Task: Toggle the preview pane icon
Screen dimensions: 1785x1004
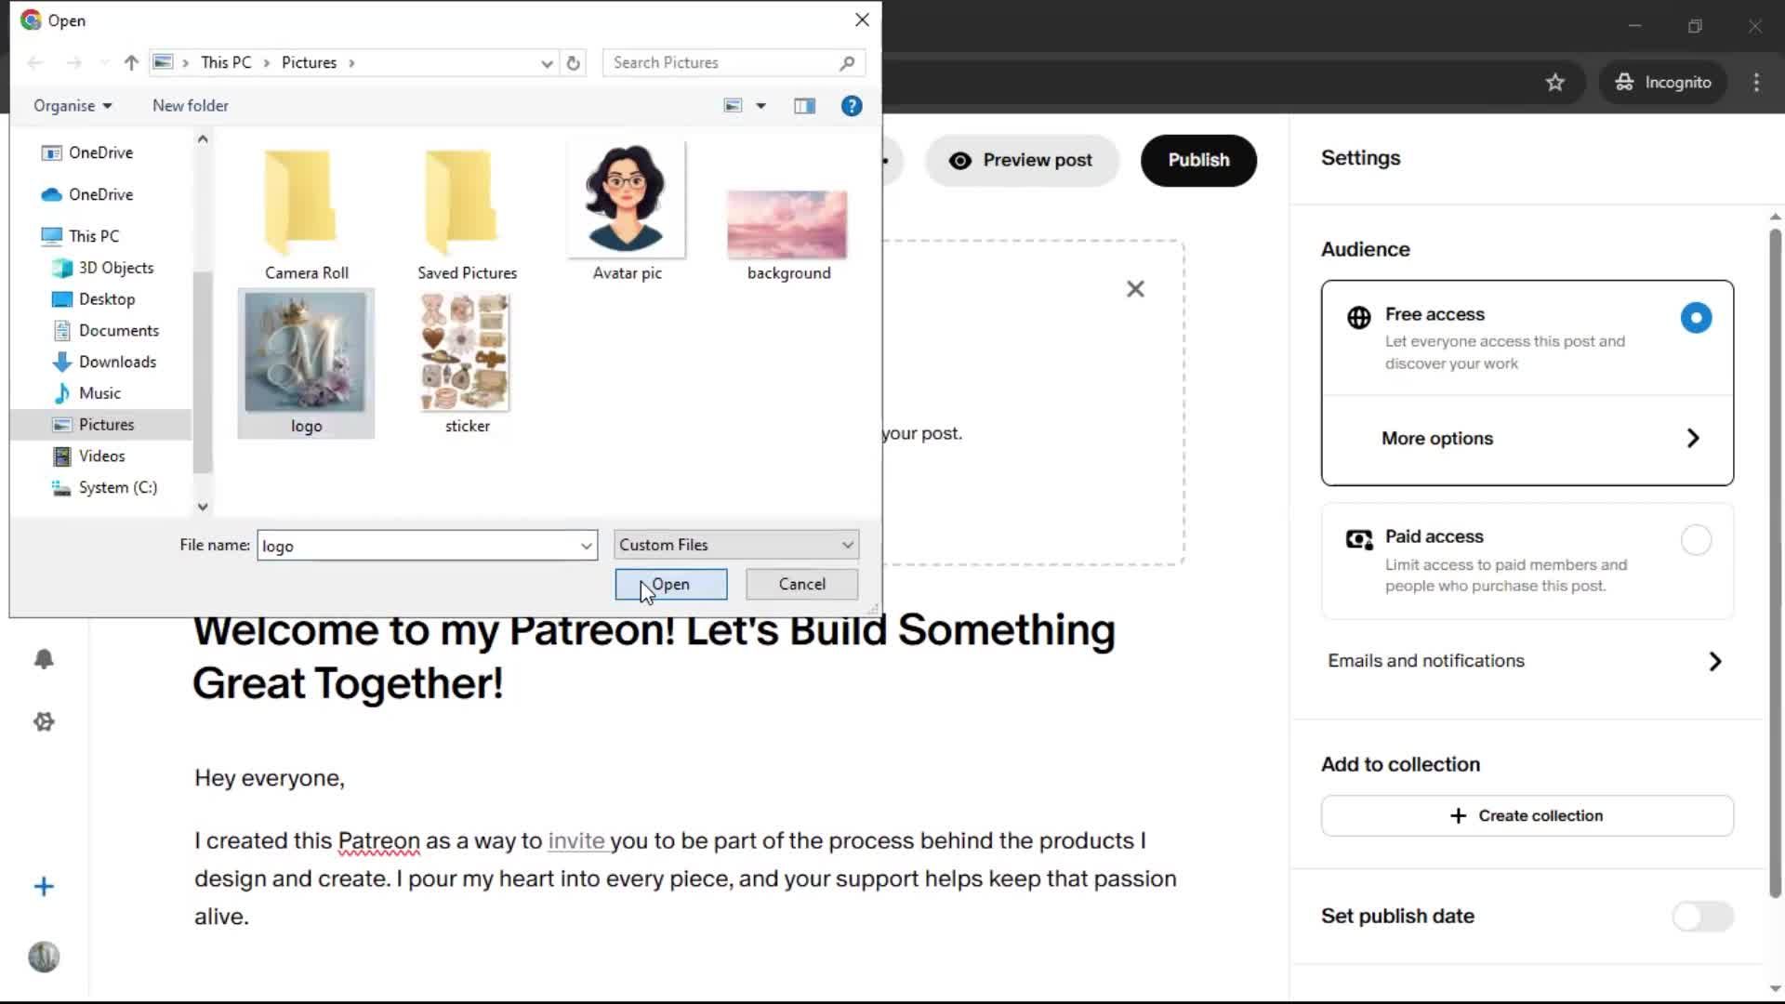Action: point(804,106)
